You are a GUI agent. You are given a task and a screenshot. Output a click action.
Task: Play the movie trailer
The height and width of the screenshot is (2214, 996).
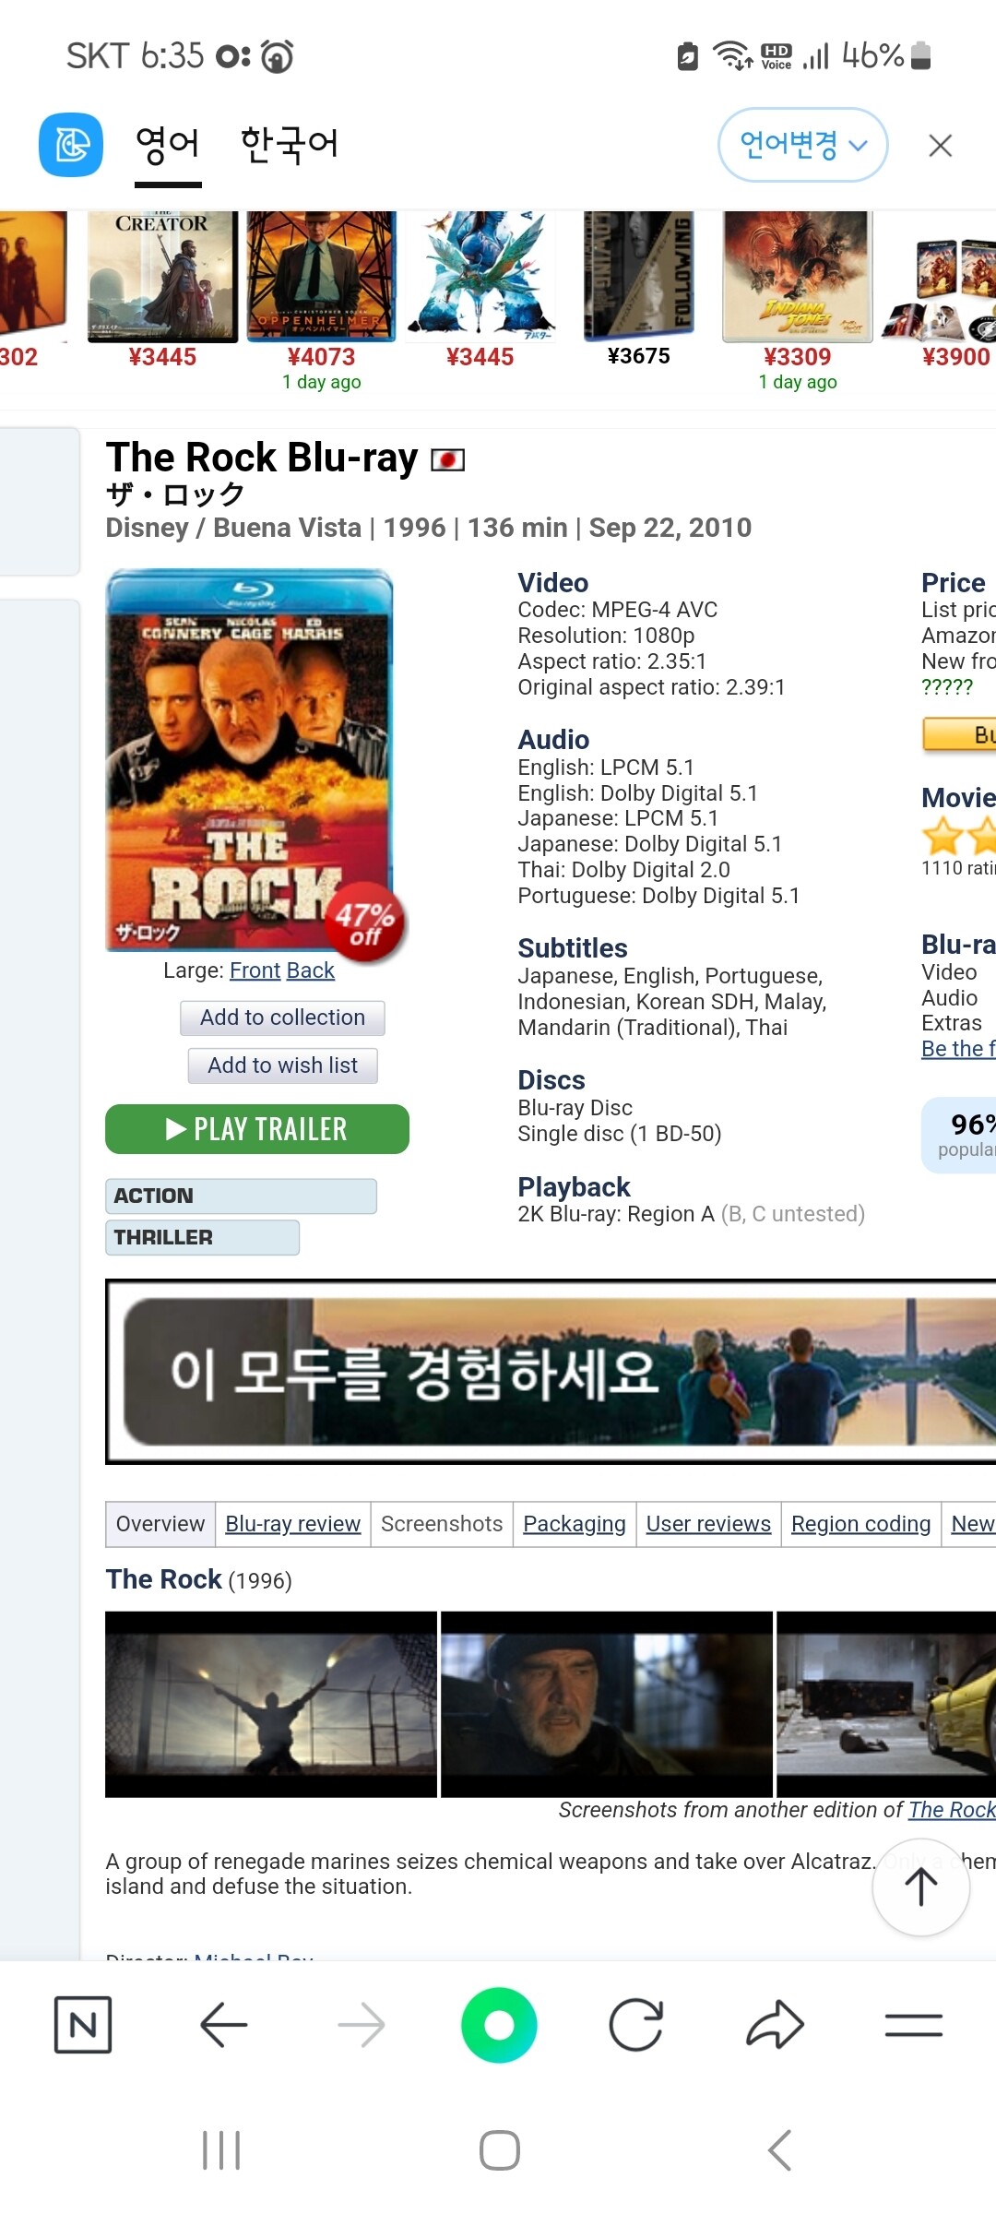pos(257,1129)
